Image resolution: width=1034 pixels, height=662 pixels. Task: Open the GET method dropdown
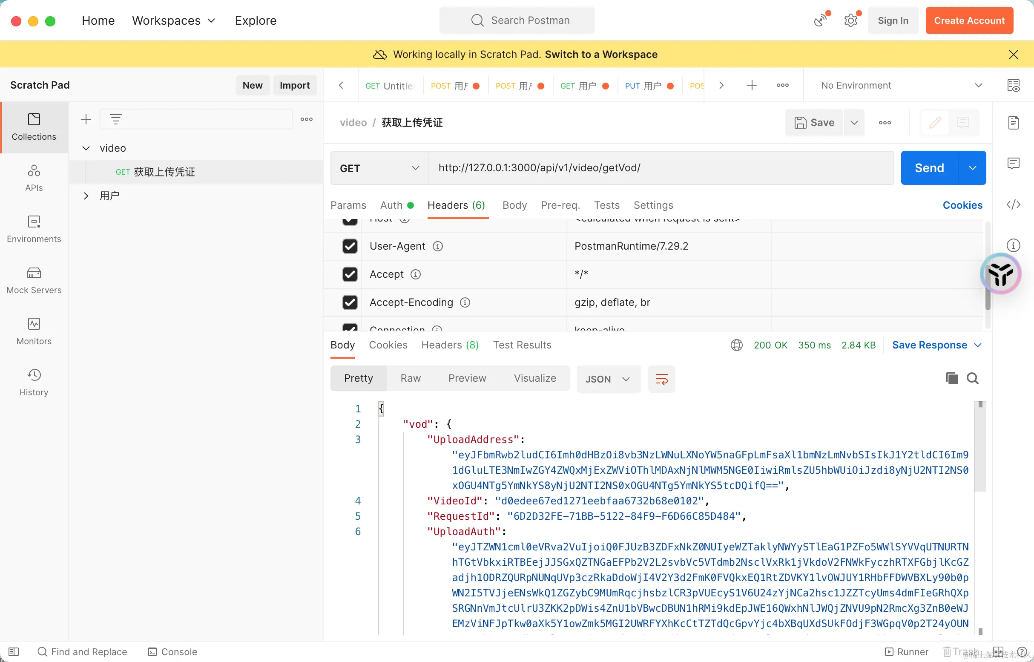click(x=379, y=168)
